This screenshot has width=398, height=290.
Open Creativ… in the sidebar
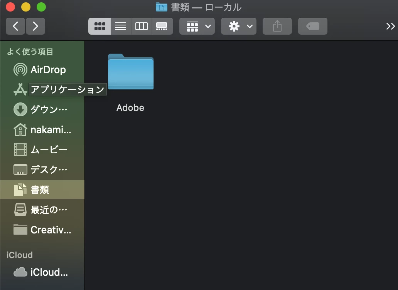click(51, 230)
